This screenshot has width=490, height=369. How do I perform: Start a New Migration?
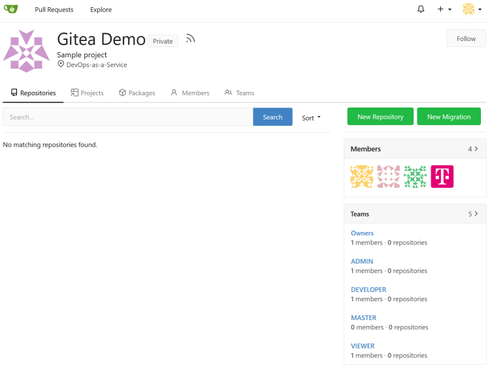[x=449, y=117]
